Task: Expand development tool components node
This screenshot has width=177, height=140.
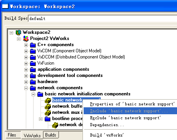Action: (x=26, y=76)
